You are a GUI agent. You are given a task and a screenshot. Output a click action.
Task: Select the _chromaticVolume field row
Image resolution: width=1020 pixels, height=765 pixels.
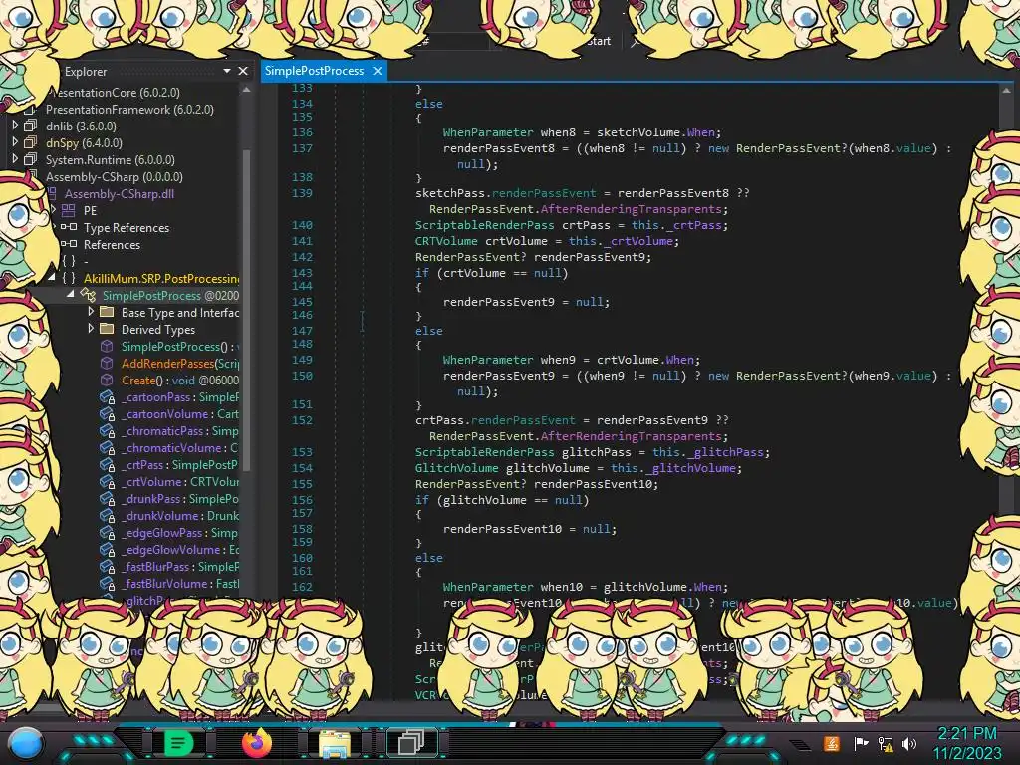(179, 447)
